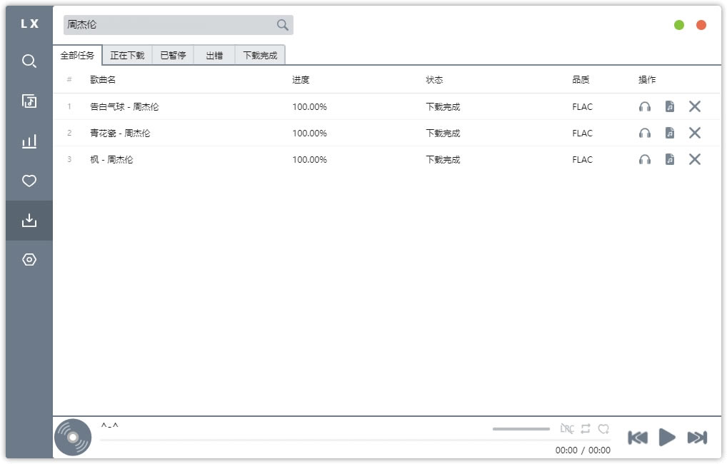Switch to the 下载完成 tab
Image resolution: width=727 pixels, height=464 pixels.
259,54
